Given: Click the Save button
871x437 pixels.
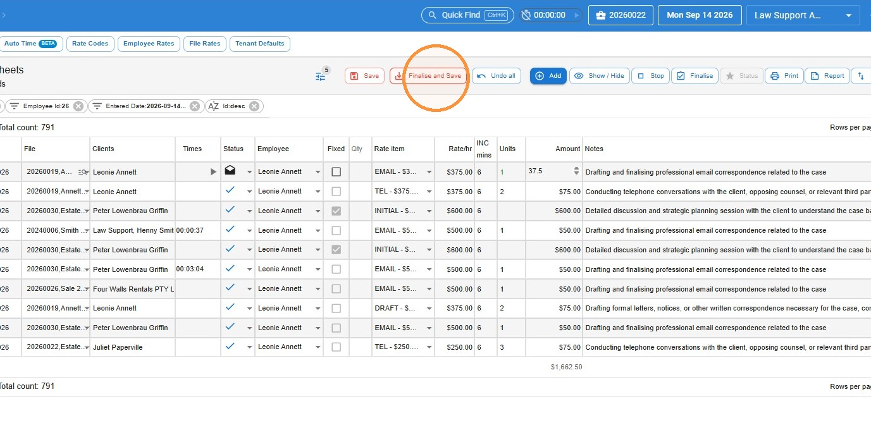Looking at the screenshot, I should click(x=364, y=76).
